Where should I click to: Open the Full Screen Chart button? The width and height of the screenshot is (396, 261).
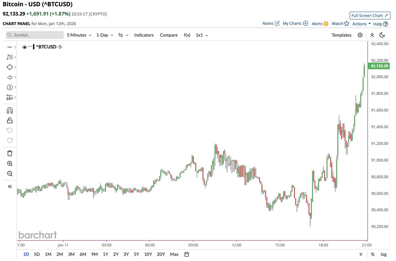370,15
